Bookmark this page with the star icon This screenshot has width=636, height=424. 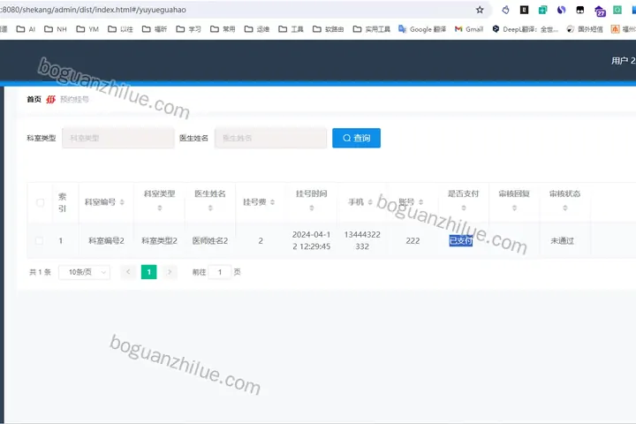[480, 10]
